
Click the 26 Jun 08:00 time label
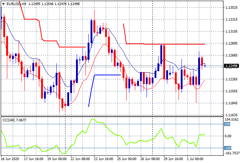click(x=150, y=159)
